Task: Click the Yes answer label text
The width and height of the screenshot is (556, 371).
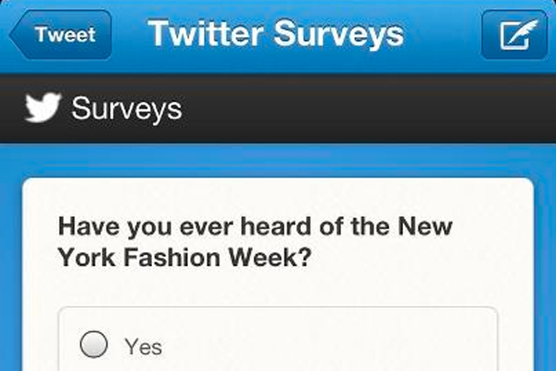Action: coord(144,347)
